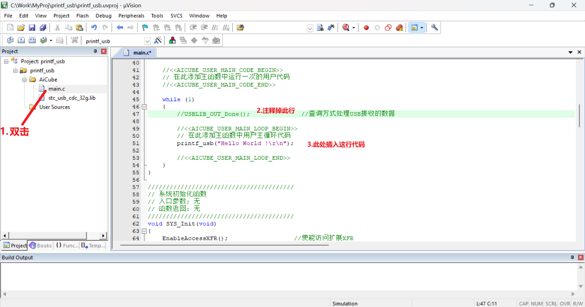Viewport: 585px width, 307px height.
Task: Click the Build target icon
Action: coord(21,41)
